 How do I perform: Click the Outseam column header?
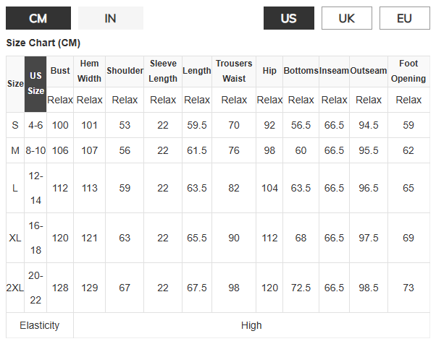[369, 72]
